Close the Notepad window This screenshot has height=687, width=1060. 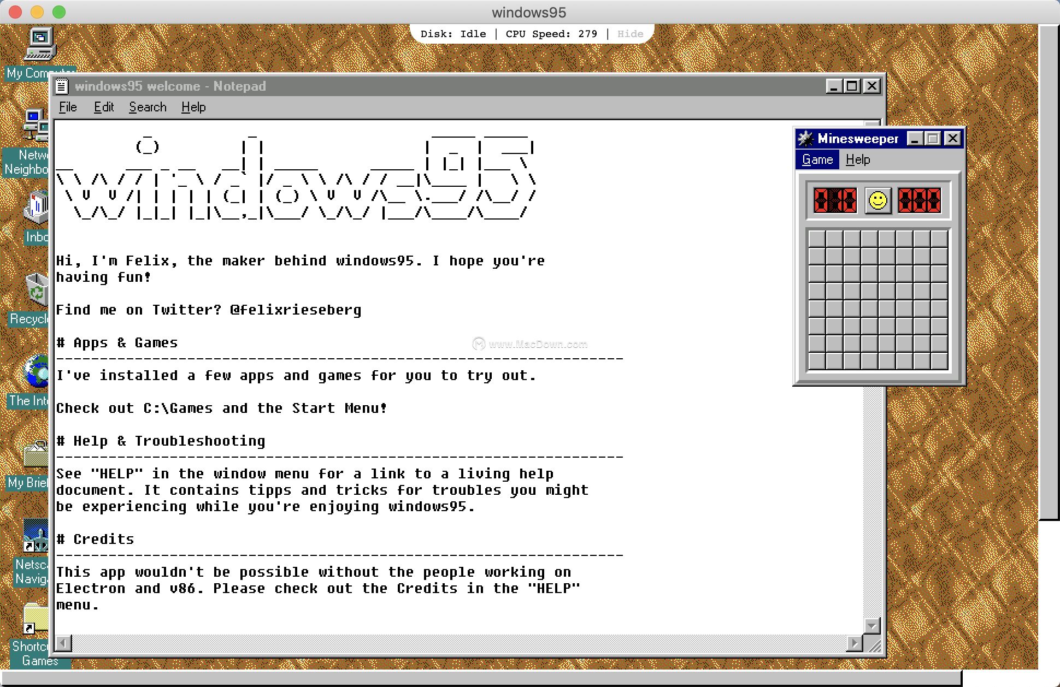[x=872, y=86]
